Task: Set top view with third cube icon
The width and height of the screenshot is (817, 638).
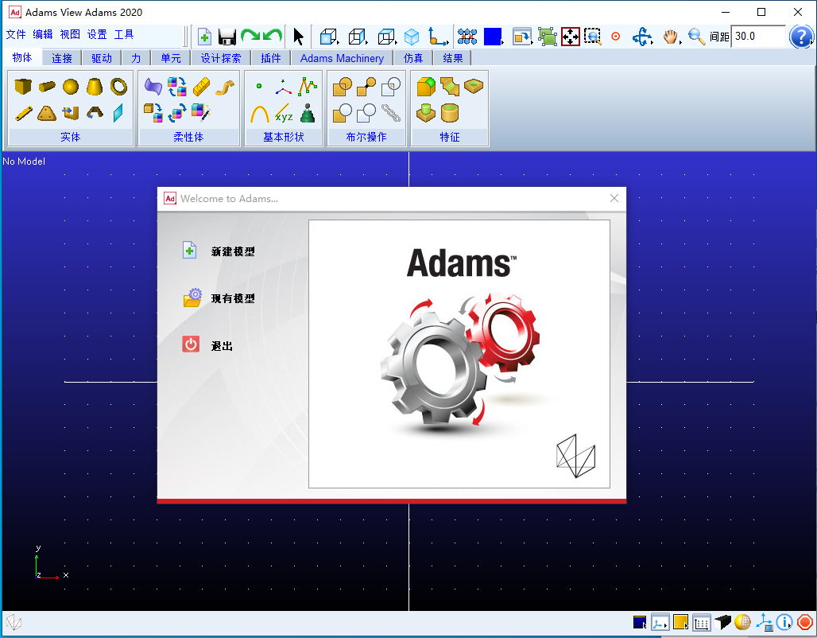Action: (387, 37)
